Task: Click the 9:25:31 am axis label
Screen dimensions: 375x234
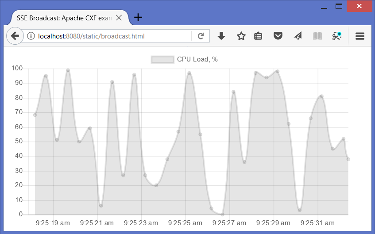Action: point(317,223)
